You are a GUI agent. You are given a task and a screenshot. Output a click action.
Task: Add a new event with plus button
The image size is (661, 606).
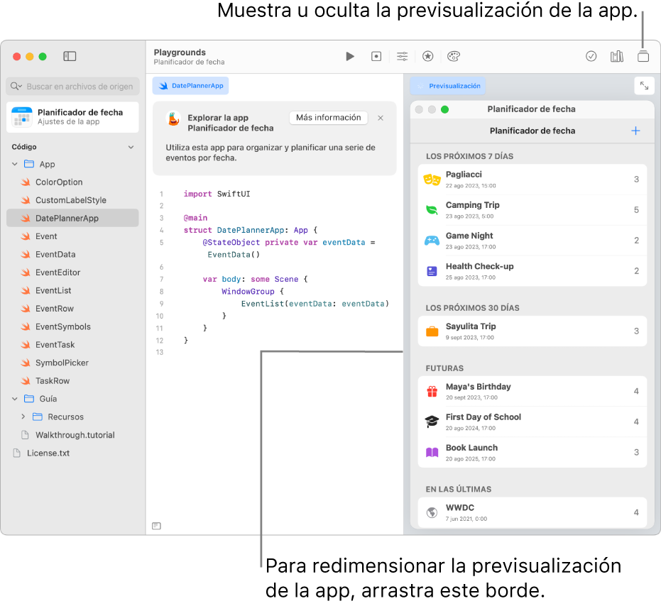(x=635, y=131)
